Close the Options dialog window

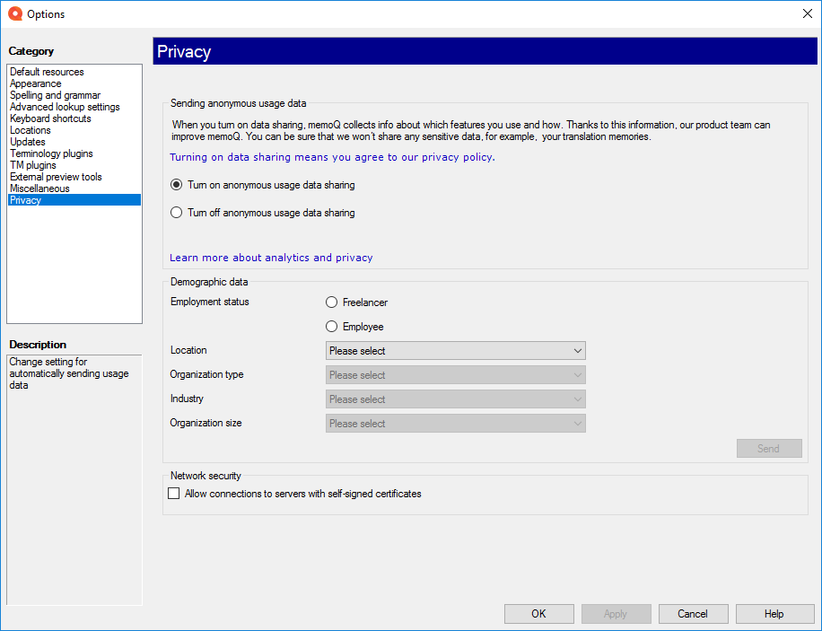click(808, 13)
